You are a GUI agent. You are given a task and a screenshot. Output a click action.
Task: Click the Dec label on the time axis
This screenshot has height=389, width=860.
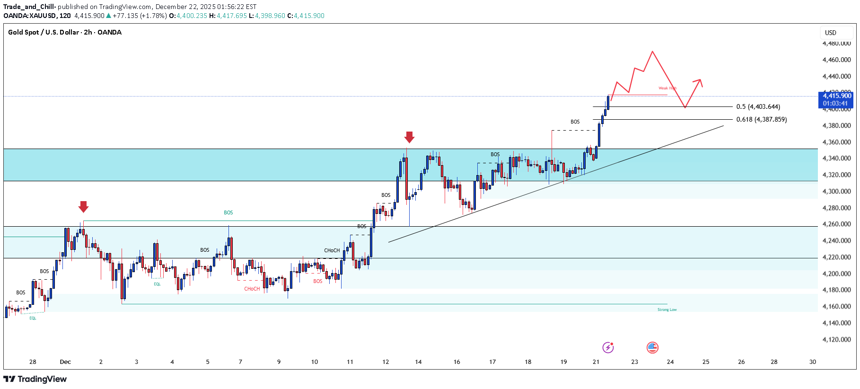pyautogui.click(x=65, y=362)
